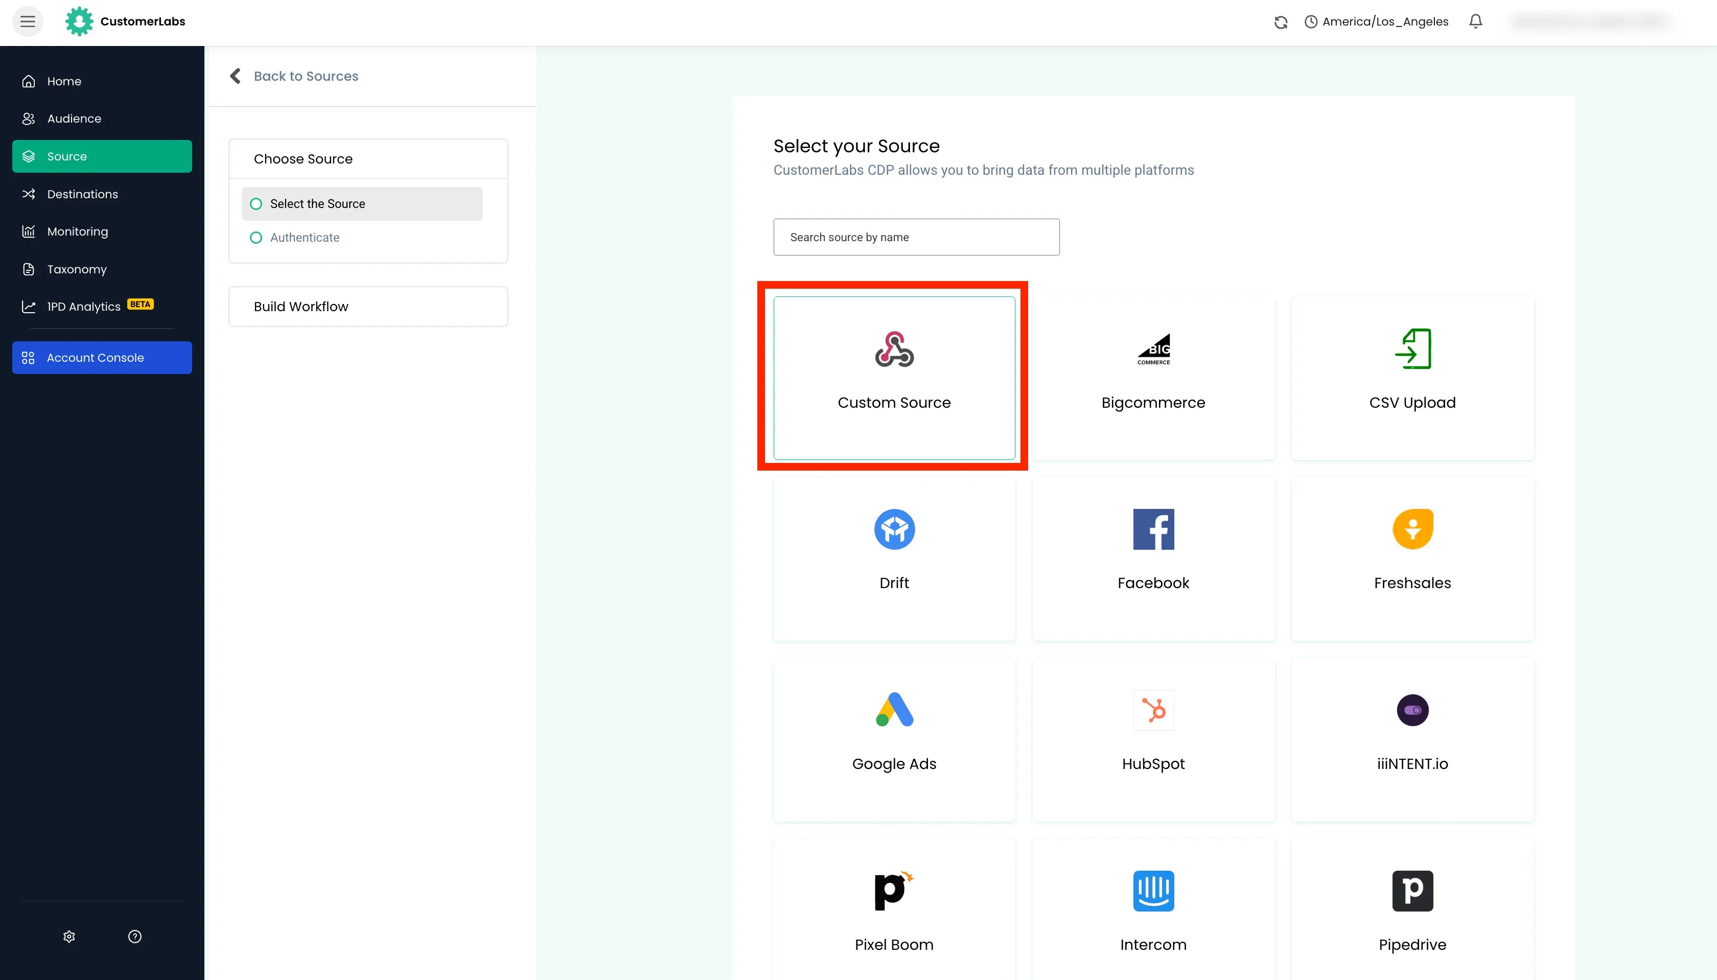The height and width of the screenshot is (980, 1717).
Task: Open Destinations in sidebar
Action: click(x=102, y=194)
